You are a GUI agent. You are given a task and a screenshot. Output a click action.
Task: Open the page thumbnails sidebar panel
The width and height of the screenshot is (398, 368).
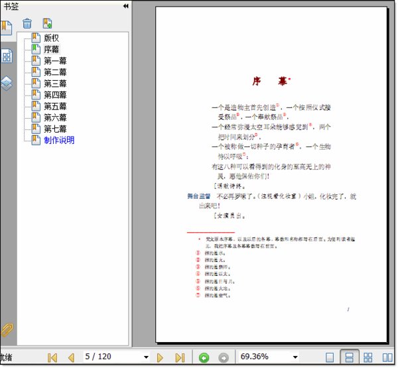7,56
